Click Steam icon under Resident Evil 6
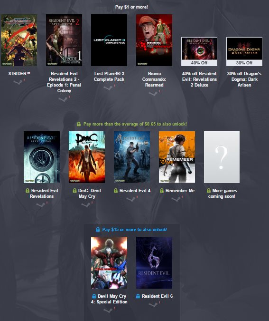269x321 pixels. pos(153,305)
